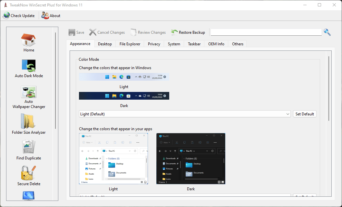Click the Light taskbar preview image
The image size is (342, 207).
pos(124,77)
